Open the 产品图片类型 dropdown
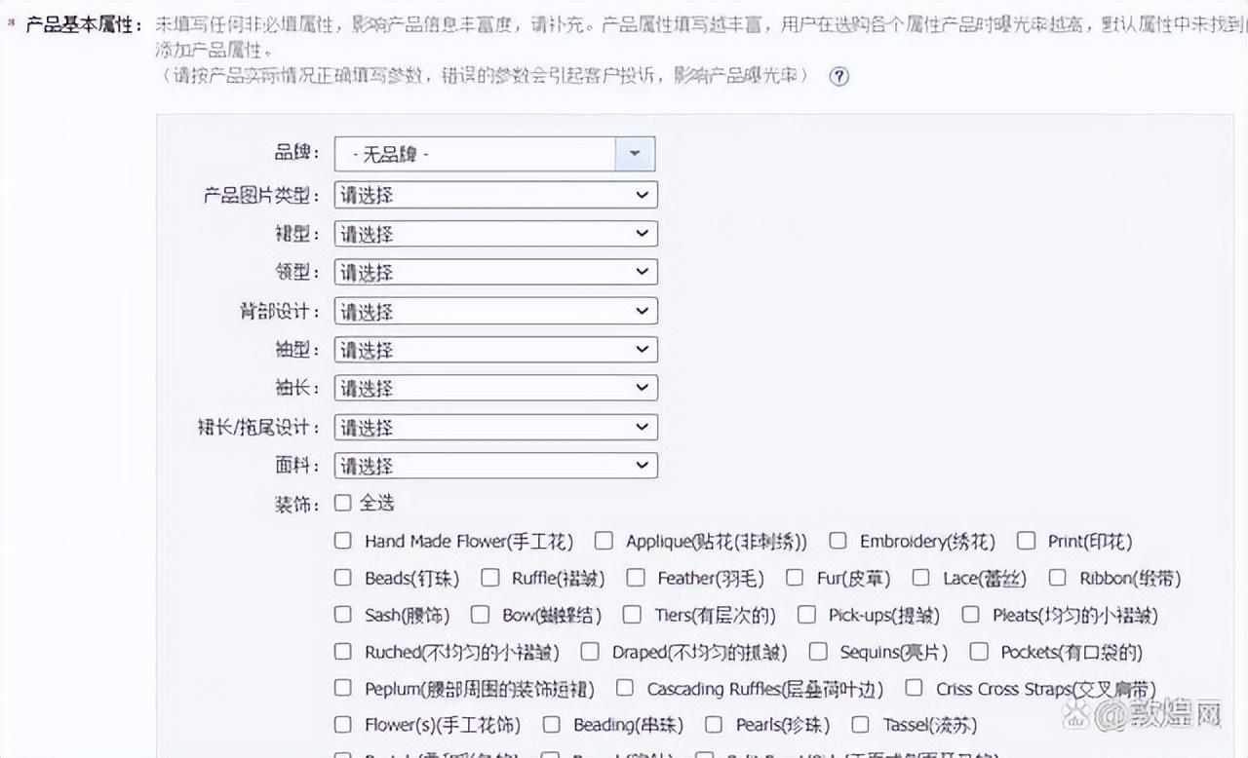1248x758 pixels. [495, 195]
